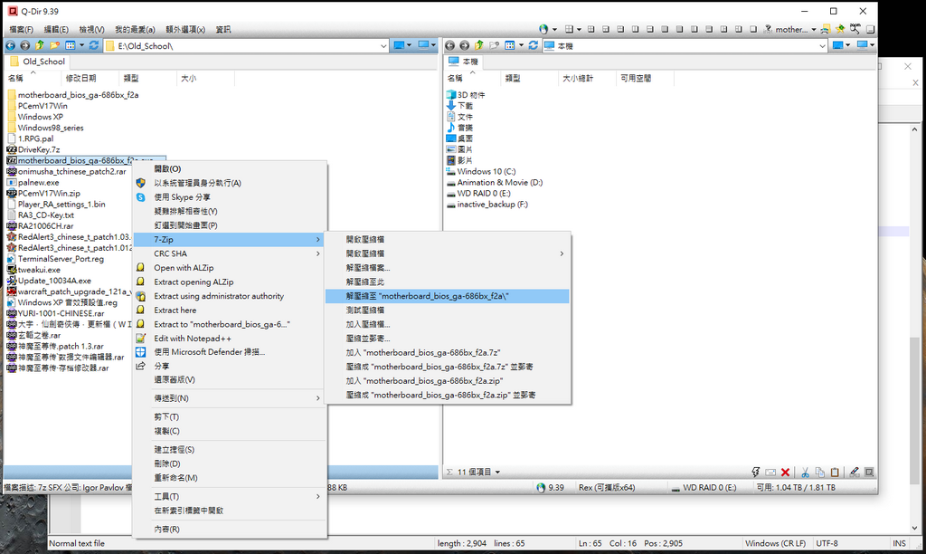Screen dimensions: 926x554
Task: Click the view mode icon in right pane
Action: coord(510,45)
